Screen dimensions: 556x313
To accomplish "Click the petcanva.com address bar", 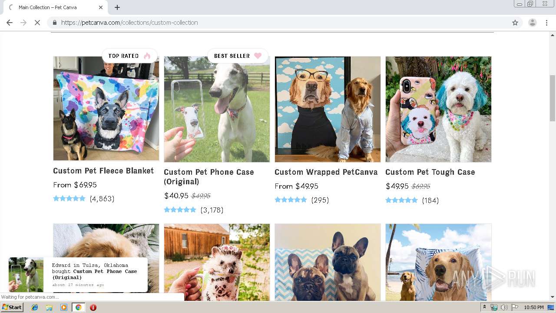I will tap(278, 23).
